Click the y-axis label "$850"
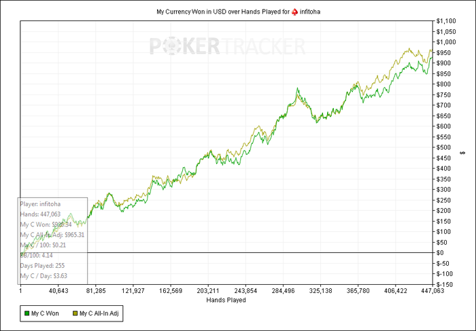 pyautogui.click(x=443, y=73)
